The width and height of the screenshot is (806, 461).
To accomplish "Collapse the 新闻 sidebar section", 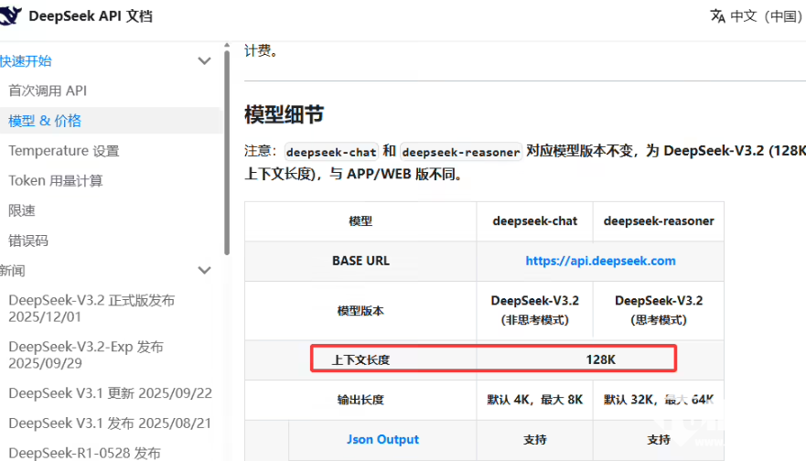I will click(204, 271).
